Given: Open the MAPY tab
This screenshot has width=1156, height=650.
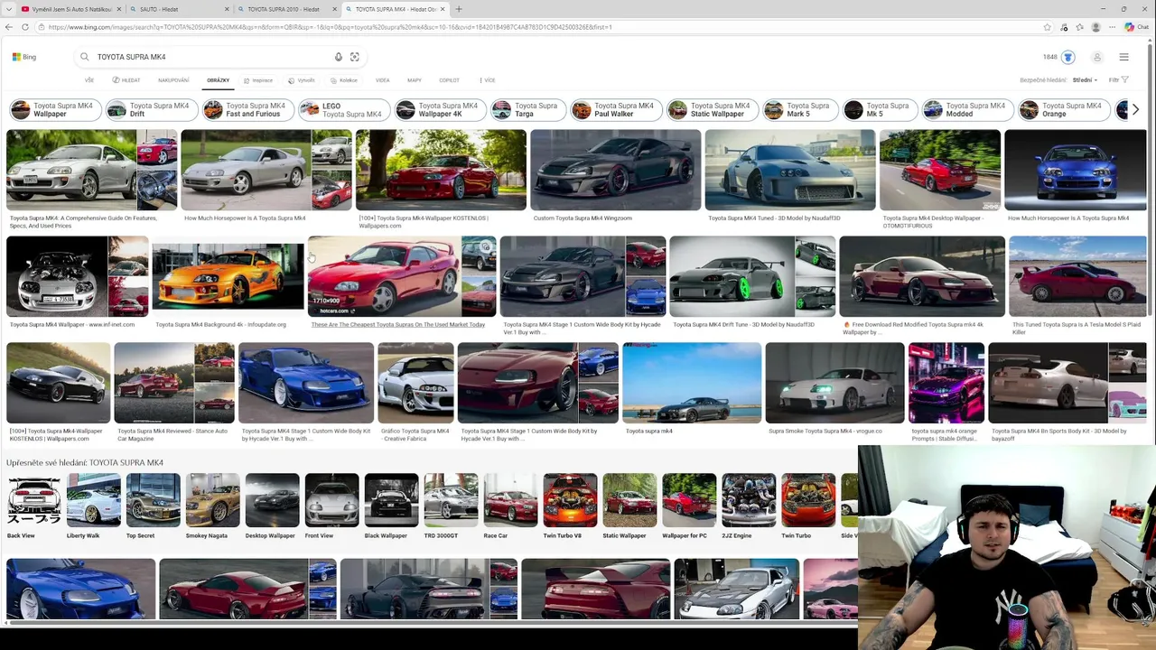Looking at the screenshot, I should 415,80.
